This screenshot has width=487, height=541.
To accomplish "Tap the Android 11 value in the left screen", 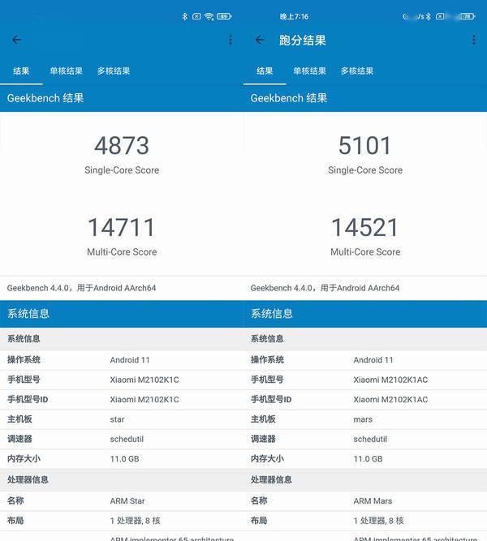I will point(130,360).
